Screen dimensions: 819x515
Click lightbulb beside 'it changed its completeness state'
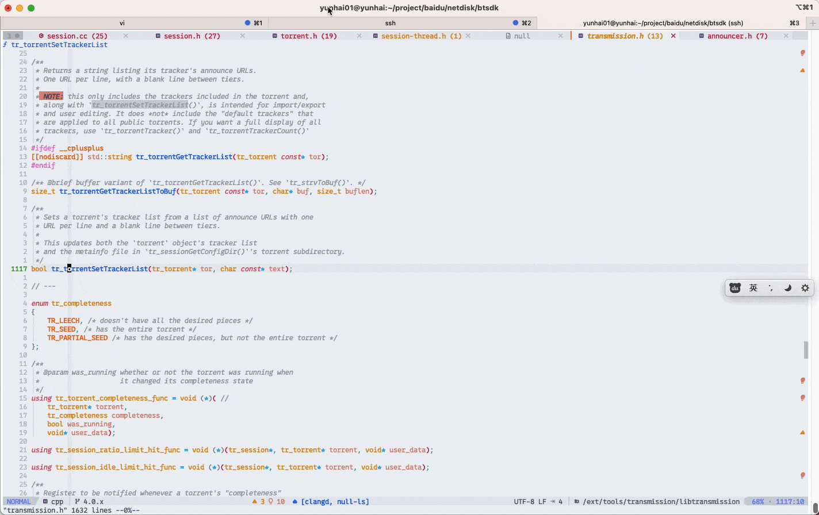(x=803, y=381)
